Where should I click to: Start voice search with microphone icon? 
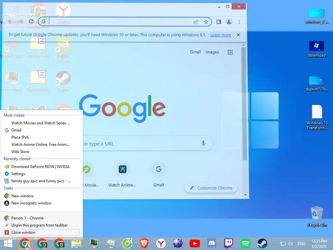pyautogui.click(x=203, y=144)
